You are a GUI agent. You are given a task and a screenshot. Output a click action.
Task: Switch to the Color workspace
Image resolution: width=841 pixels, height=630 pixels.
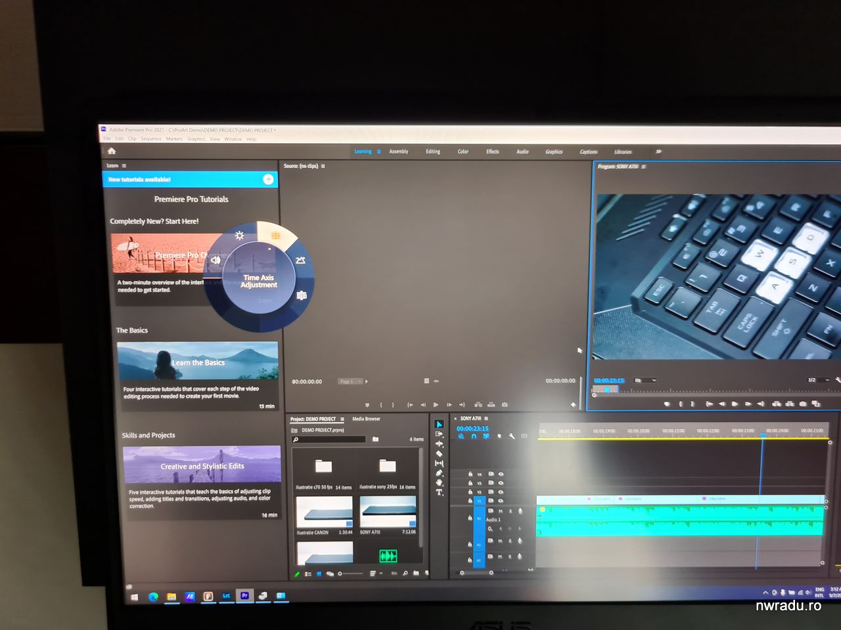pos(463,152)
